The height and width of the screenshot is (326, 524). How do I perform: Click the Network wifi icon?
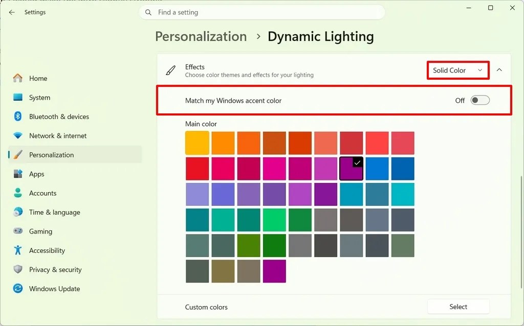coord(18,135)
